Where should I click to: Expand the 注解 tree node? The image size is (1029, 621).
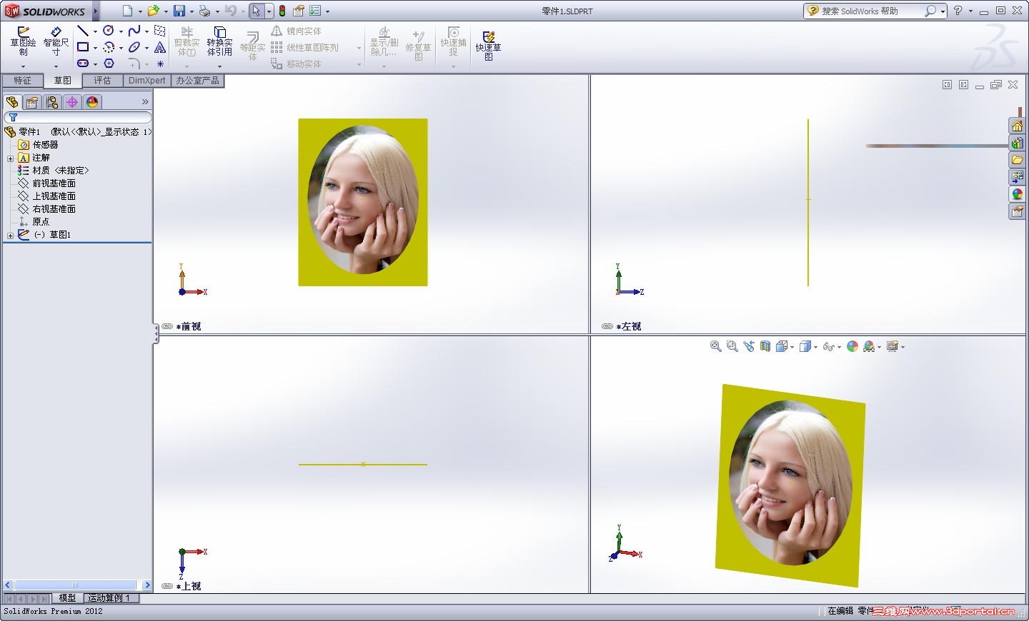pyautogui.click(x=11, y=158)
